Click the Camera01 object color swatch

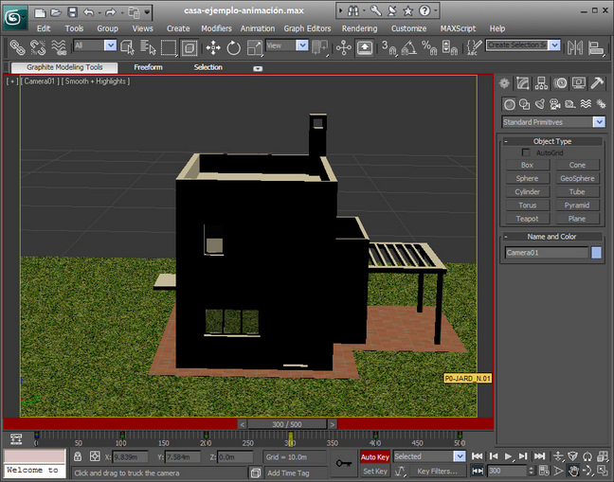coord(597,253)
